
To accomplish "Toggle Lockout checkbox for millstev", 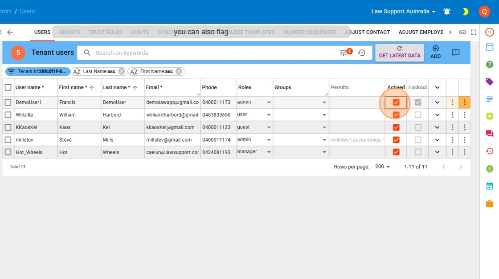I will [x=418, y=140].
